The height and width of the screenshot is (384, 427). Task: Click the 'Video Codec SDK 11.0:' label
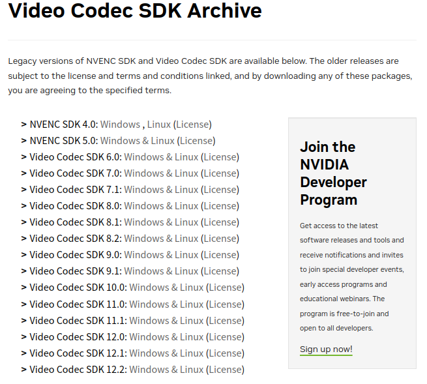tap(78, 304)
